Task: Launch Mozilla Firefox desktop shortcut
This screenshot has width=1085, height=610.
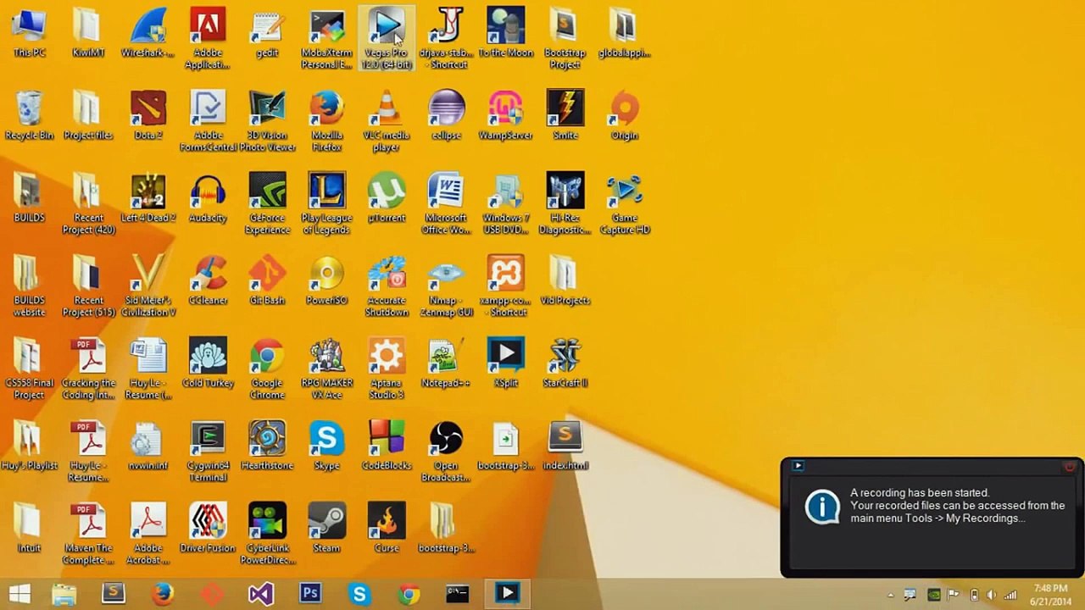Action: [326, 121]
